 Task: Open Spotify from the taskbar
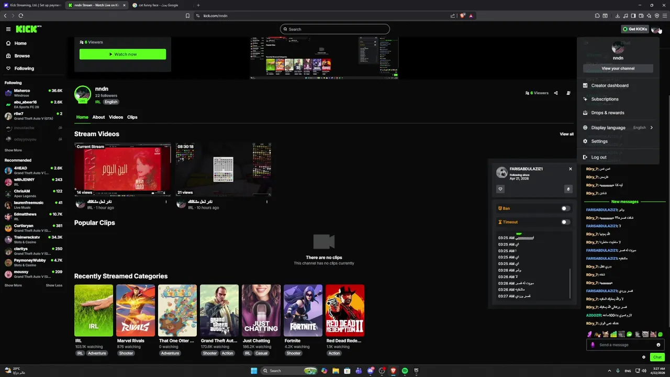(x=405, y=371)
